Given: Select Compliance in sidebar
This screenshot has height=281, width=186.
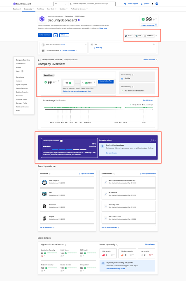Looking at the screenshot, I should pos(20,77).
